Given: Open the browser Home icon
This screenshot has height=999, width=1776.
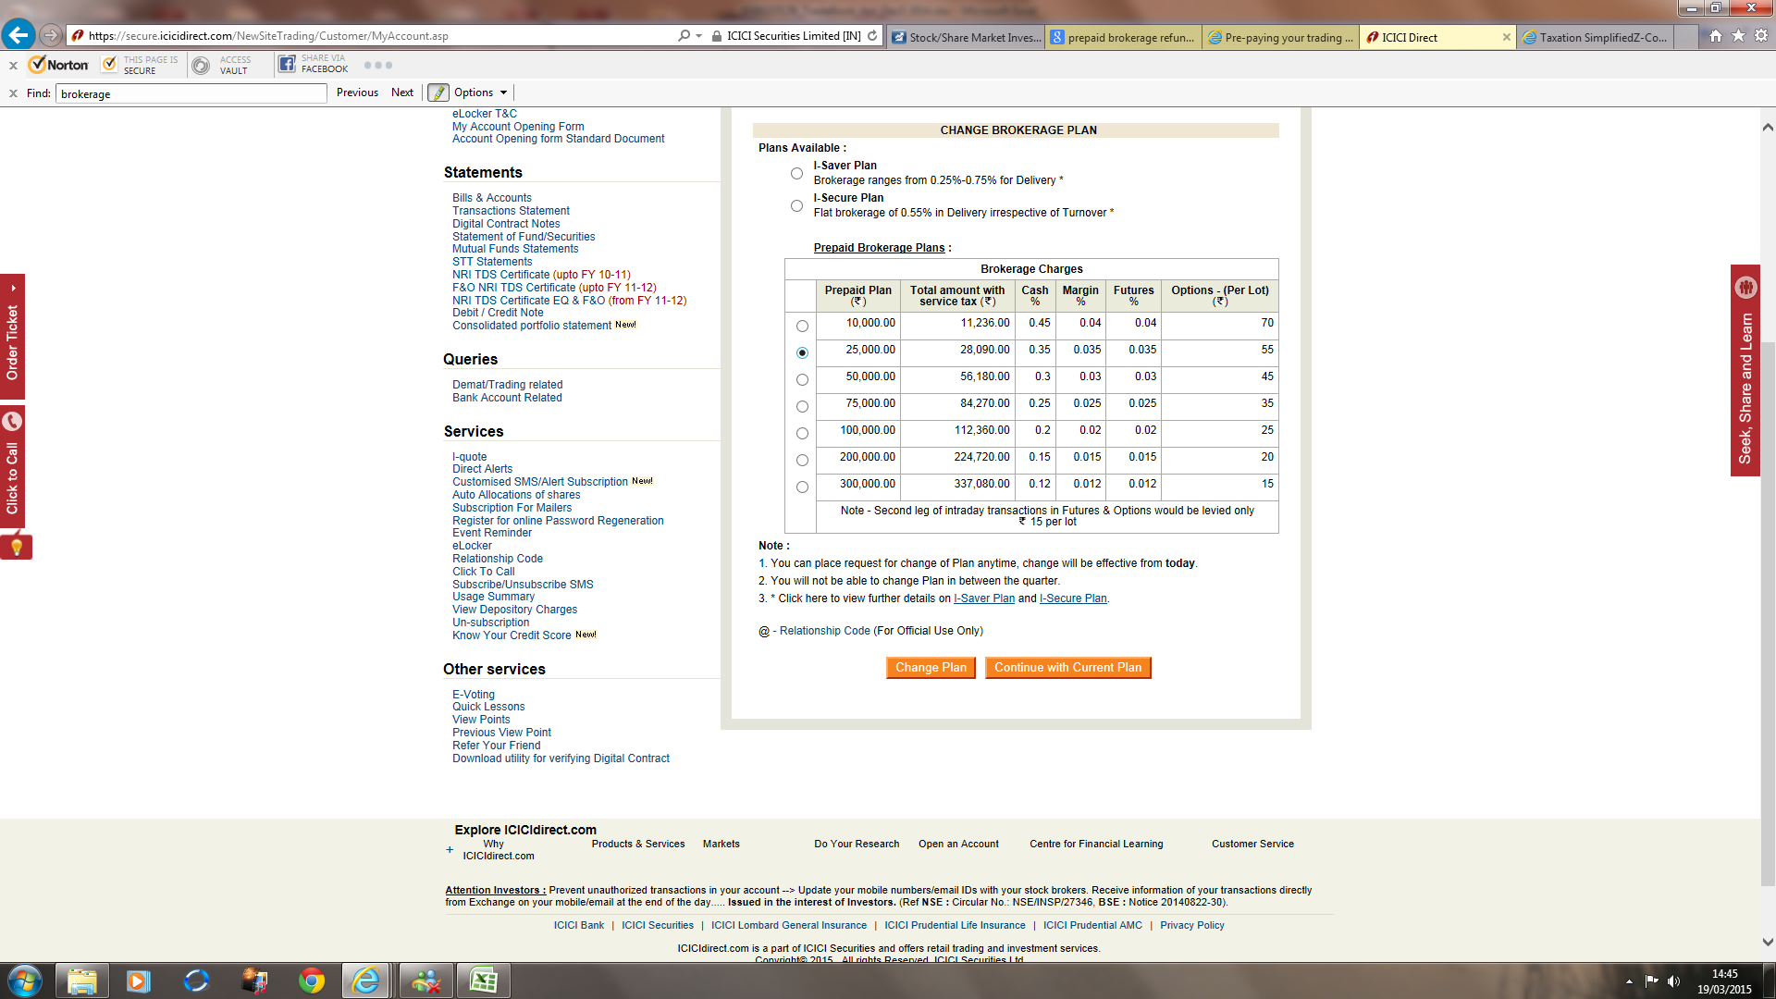Looking at the screenshot, I should [x=1716, y=36].
